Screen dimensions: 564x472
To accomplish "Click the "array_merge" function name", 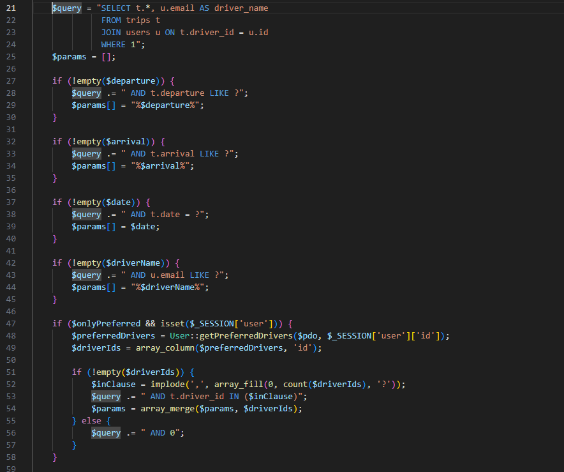I will click(x=168, y=409).
